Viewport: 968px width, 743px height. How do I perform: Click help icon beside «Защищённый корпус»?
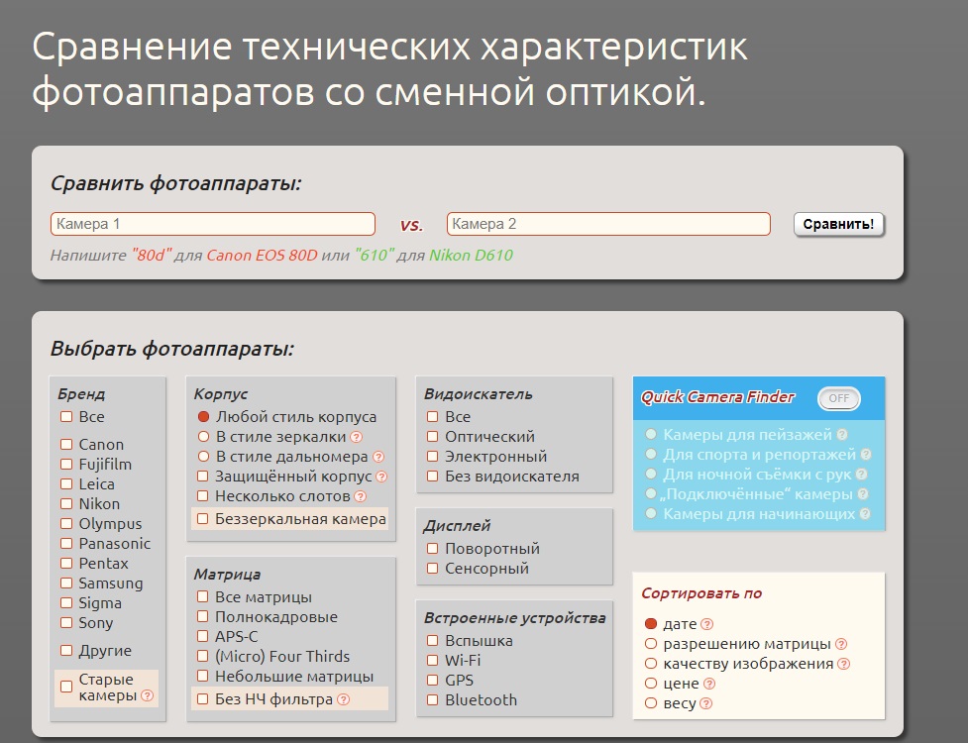381,477
